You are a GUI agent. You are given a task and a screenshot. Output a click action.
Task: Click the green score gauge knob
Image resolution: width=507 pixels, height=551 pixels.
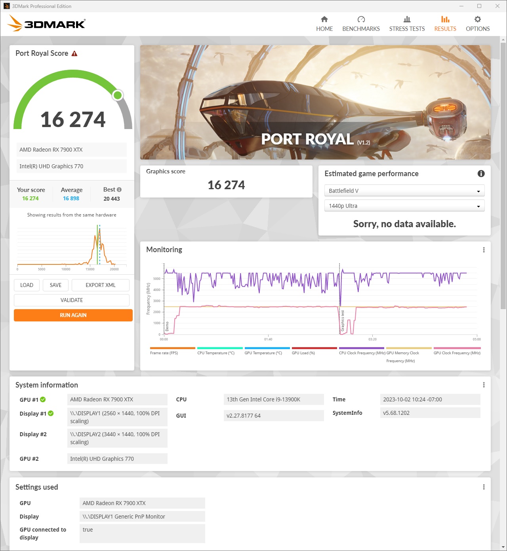(118, 95)
